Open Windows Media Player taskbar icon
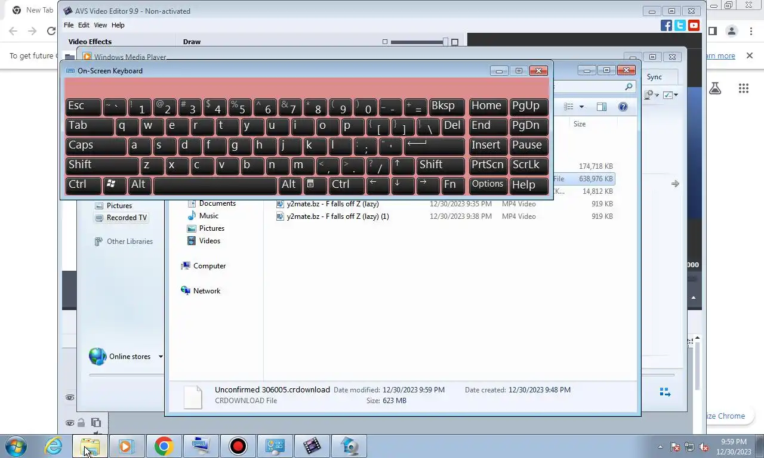The height and width of the screenshot is (458, 764). point(126,446)
